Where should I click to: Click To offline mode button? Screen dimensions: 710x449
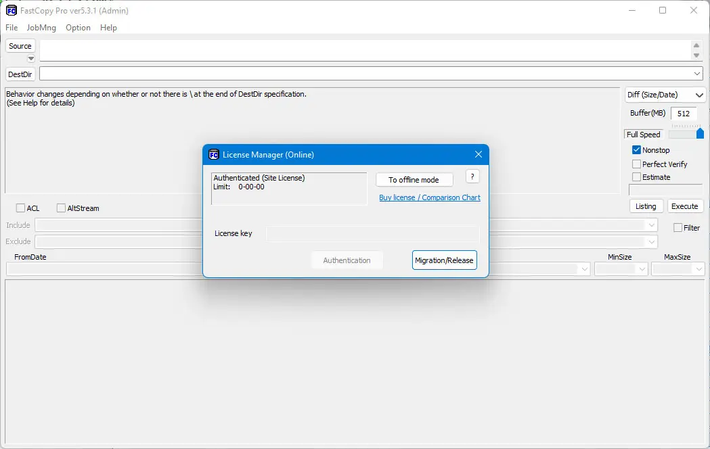(414, 180)
